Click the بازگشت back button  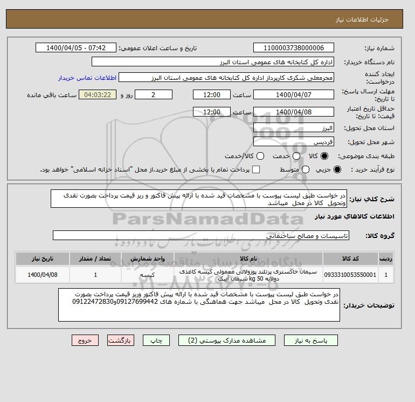click(x=121, y=340)
